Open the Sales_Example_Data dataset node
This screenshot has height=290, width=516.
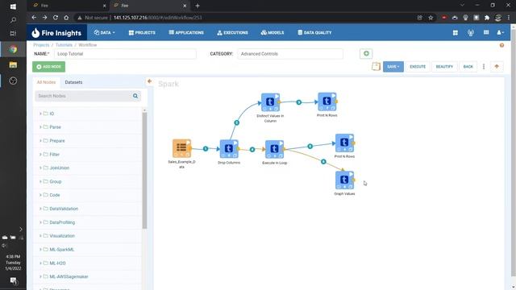[x=181, y=148]
